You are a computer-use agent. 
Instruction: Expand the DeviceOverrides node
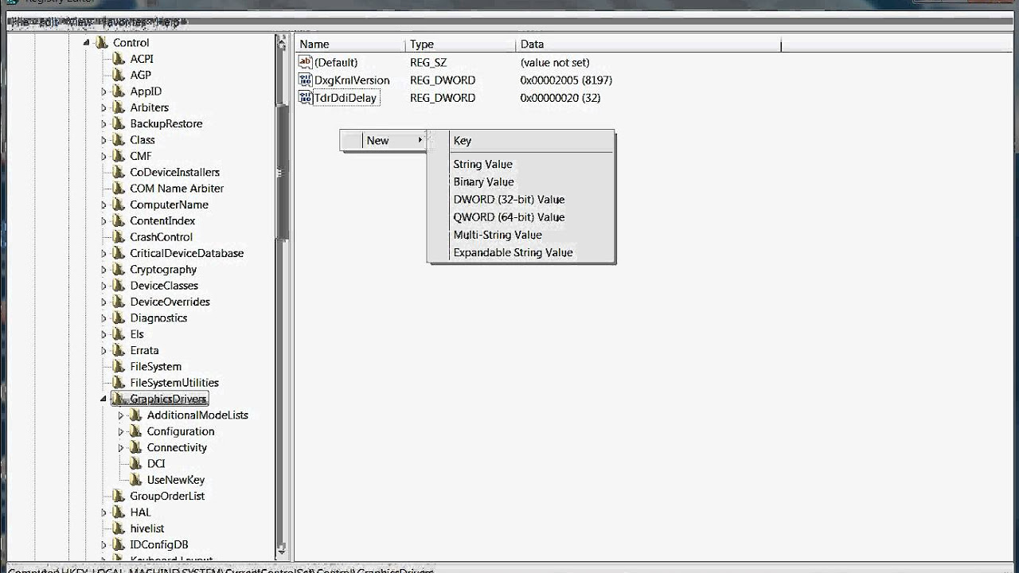click(103, 302)
